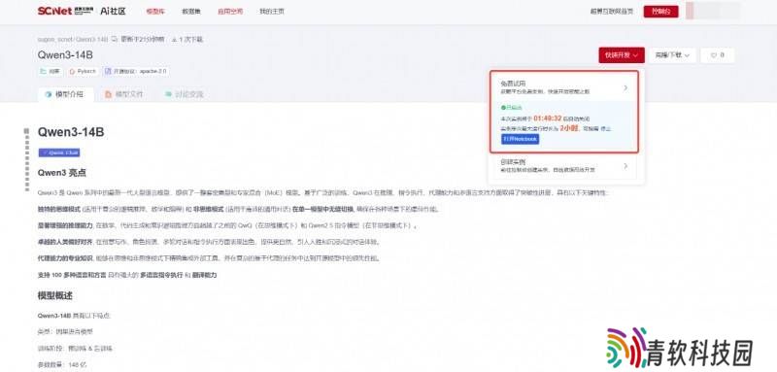This screenshot has width=777, height=372.
Task: Click the sugon_scnet/Qwen3-14B breadcrumb path
Action: 72,39
